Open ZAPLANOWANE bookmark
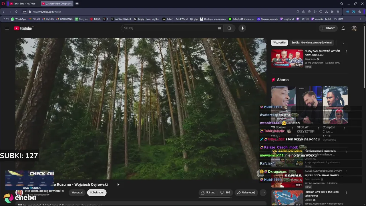This screenshot has height=206, width=366. [121, 19]
